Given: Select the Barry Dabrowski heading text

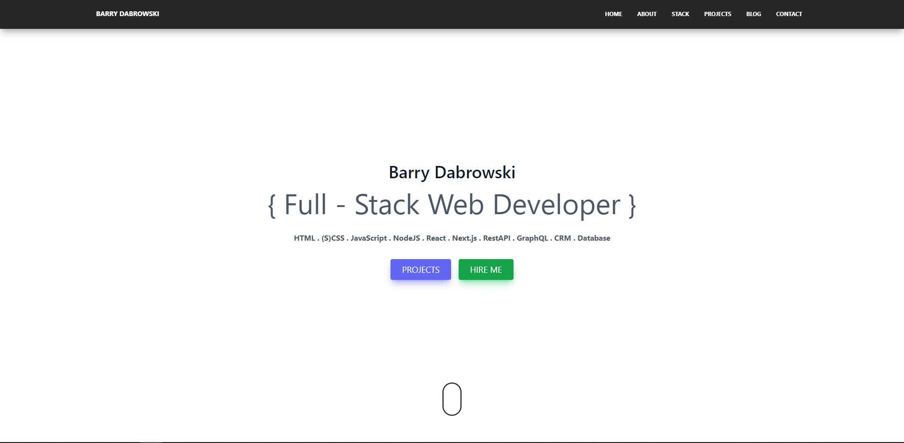Looking at the screenshot, I should [x=452, y=173].
